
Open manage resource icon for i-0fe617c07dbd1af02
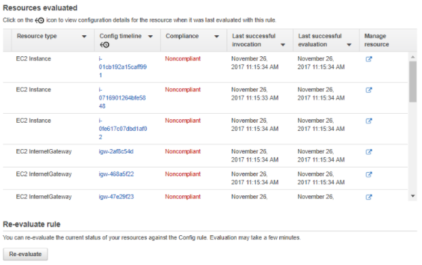pyautogui.click(x=368, y=121)
